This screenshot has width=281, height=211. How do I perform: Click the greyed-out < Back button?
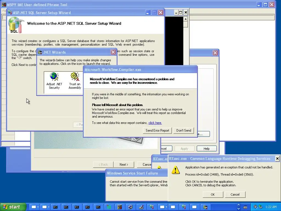coord(103,165)
